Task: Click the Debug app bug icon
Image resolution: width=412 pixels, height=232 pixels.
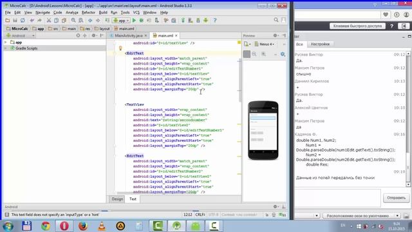Action: (x=142, y=20)
